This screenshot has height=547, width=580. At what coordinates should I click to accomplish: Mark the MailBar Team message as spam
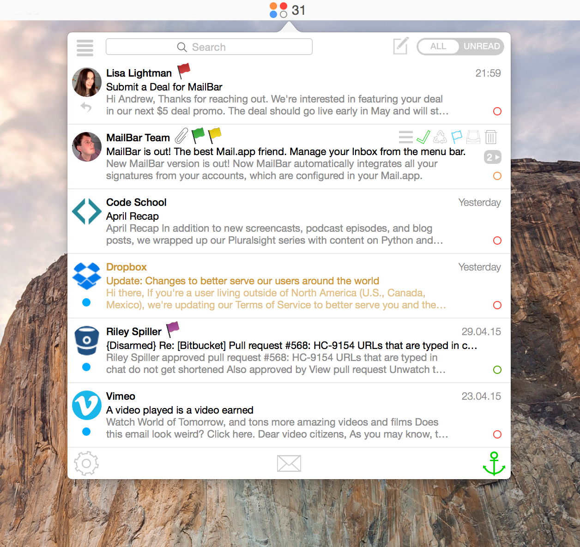[440, 137]
